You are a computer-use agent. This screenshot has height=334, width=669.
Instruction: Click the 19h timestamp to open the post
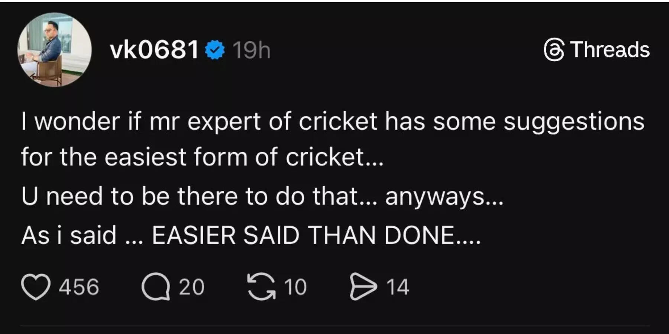pyautogui.click(x=251, y=49)
